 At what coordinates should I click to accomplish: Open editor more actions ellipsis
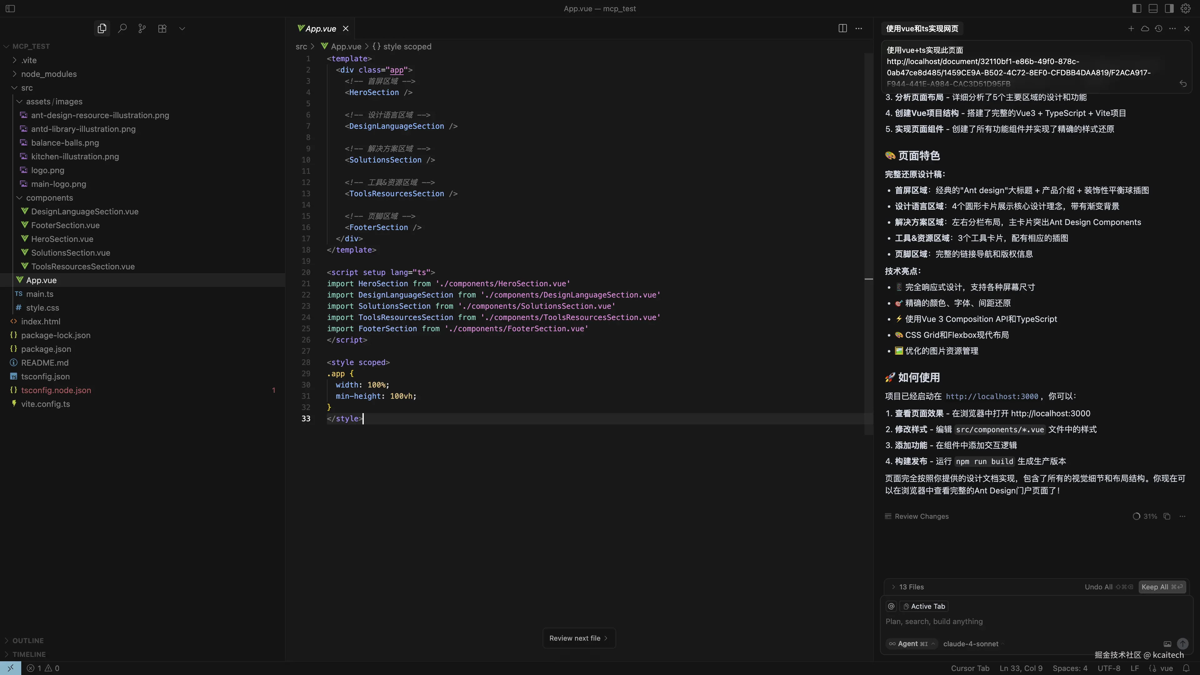858,28
